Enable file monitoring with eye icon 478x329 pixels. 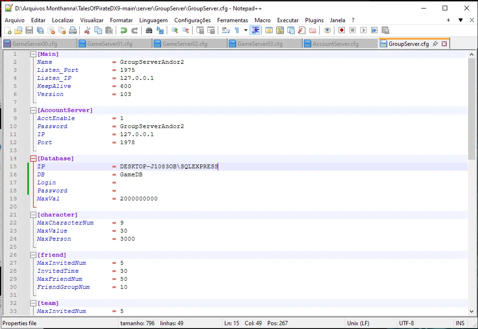pyautogui.click(x=327, y=30)
